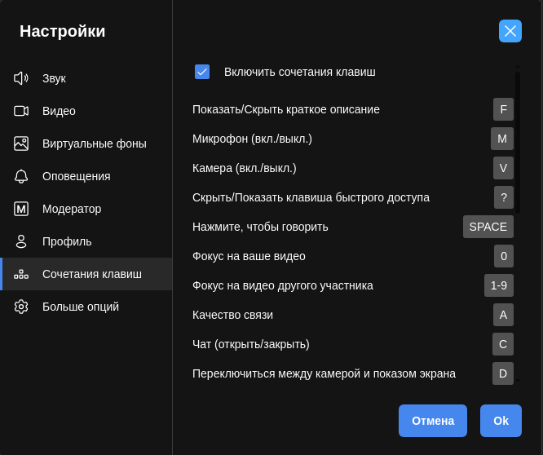Image resolution: width=543 pixels, height=455 pixels.
Task: Click the gear icon for Больше опций
Action: (21, 307)
